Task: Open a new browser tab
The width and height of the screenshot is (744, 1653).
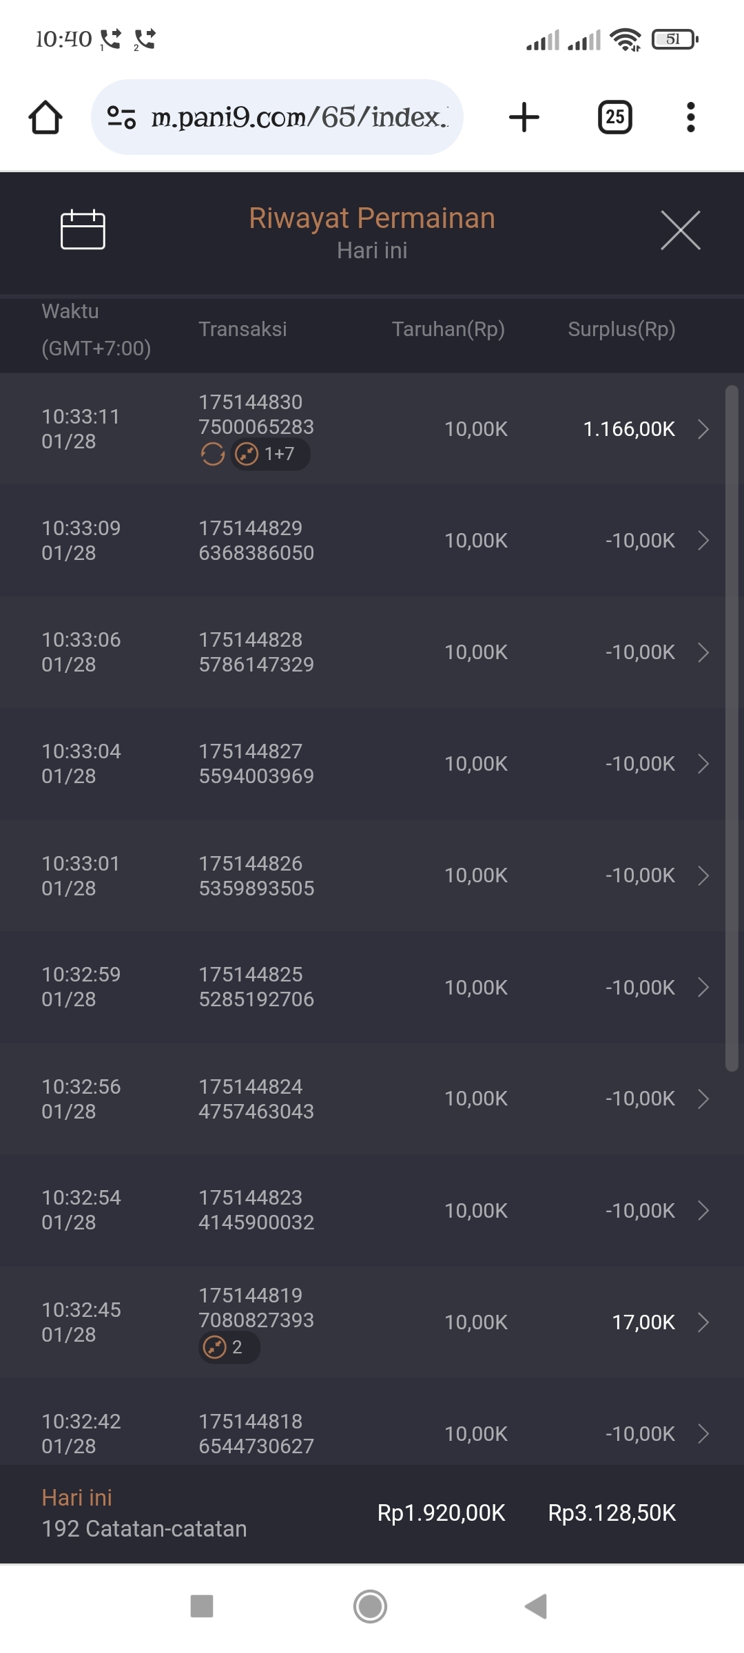Action: (524, 117)
